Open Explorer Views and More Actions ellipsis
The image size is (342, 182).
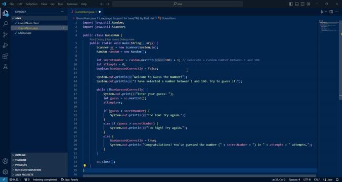click(63, 12)
